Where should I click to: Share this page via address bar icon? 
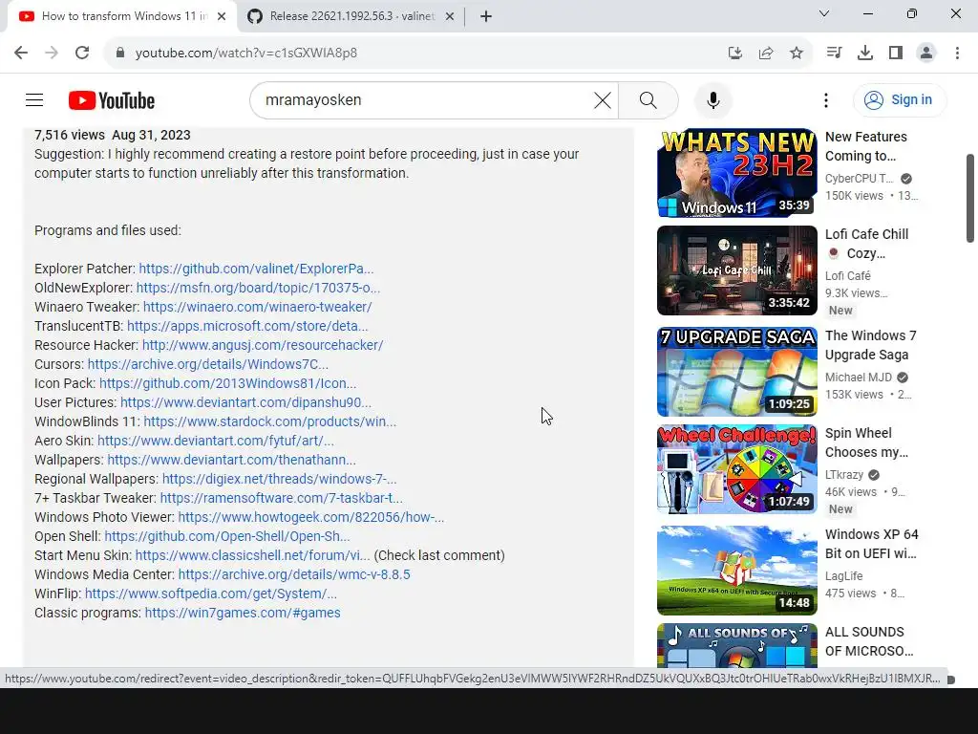(x=766, y=54)
